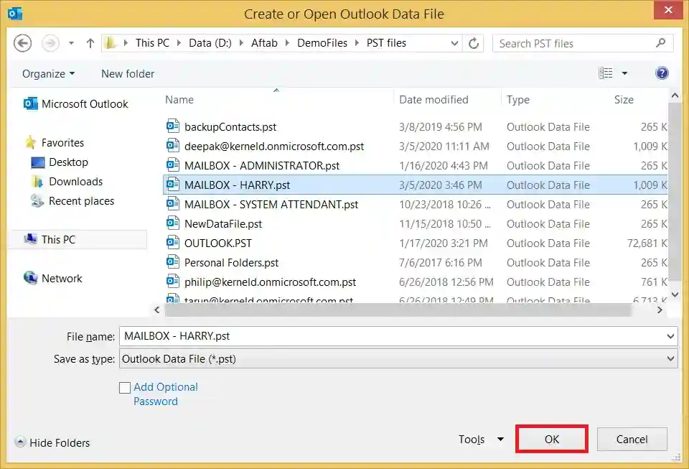Screen dimensions: 689x469
Task: Click Hide Folders button
Action: pyautogui.click(x=52, y=442)
